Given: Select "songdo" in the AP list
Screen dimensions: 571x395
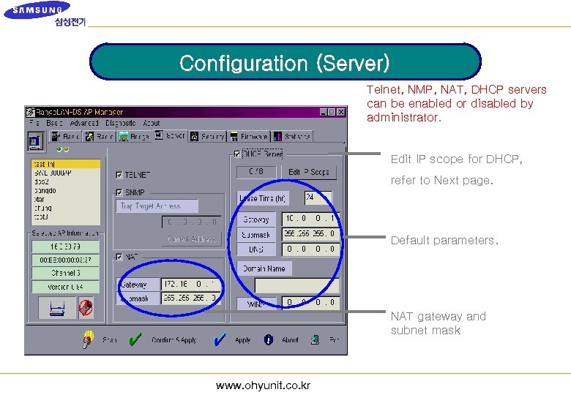Looking at the screenshot, I should [x=45, y=191].
